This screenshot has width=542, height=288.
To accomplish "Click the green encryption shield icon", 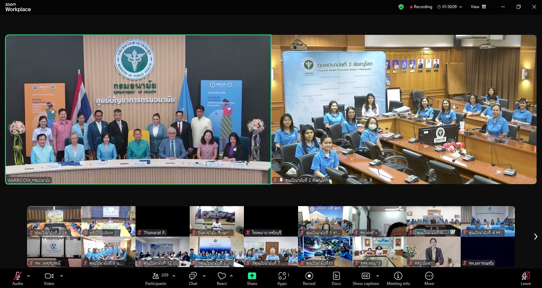I will pyautogui.click(x=401, y=7).
